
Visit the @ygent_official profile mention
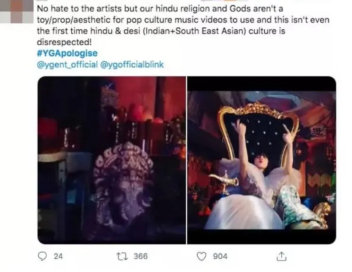67,65
